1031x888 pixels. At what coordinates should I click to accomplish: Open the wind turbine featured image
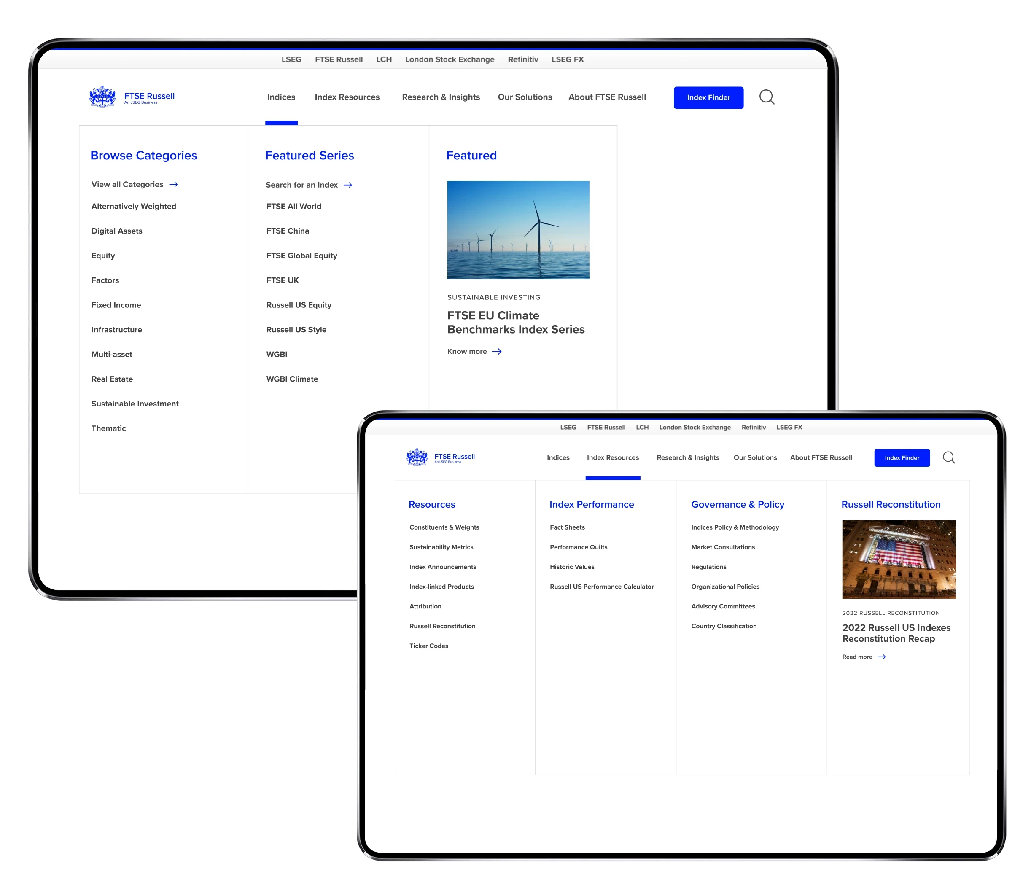point(518,230)
